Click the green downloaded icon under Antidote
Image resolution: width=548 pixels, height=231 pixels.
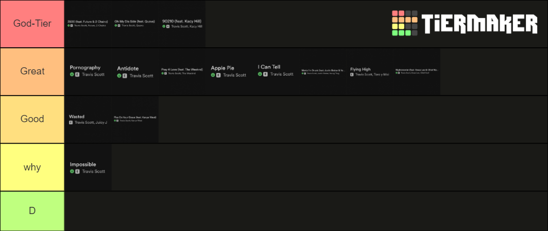point(119,75)
